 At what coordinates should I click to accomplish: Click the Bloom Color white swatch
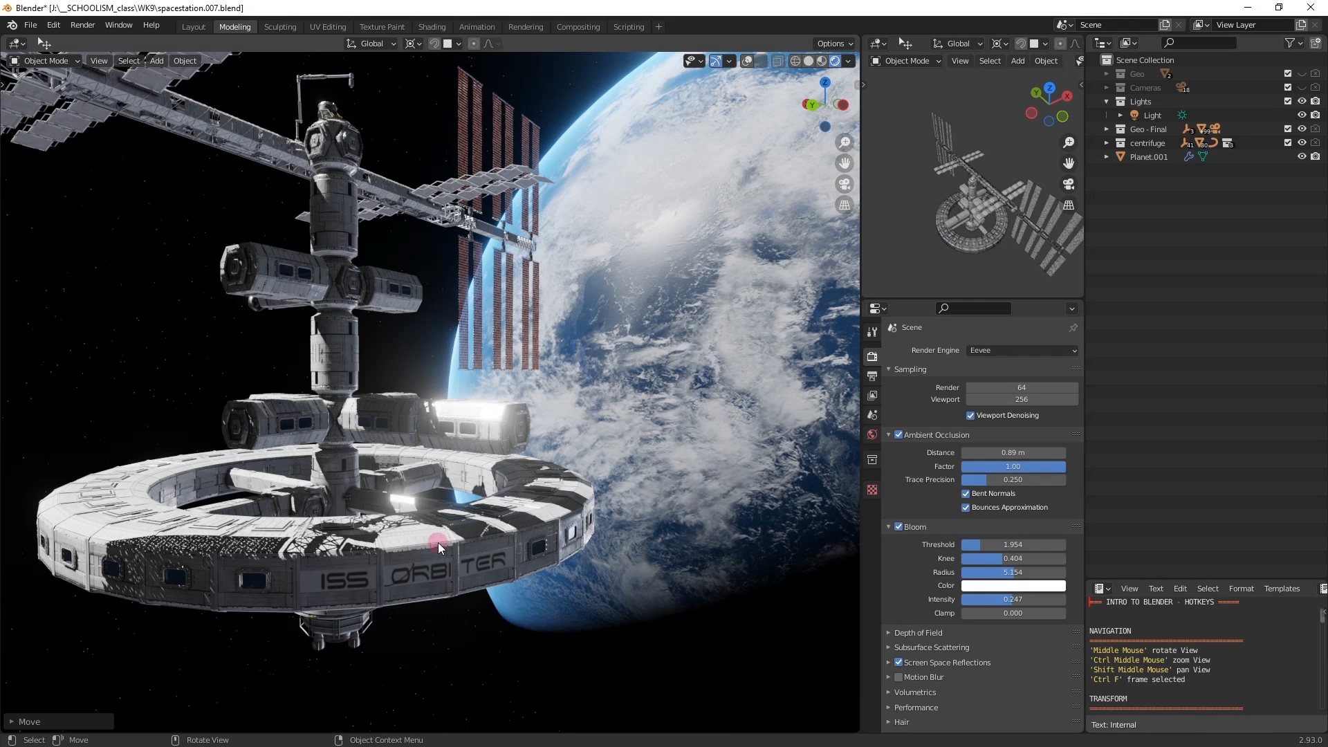coord(1013,586)
